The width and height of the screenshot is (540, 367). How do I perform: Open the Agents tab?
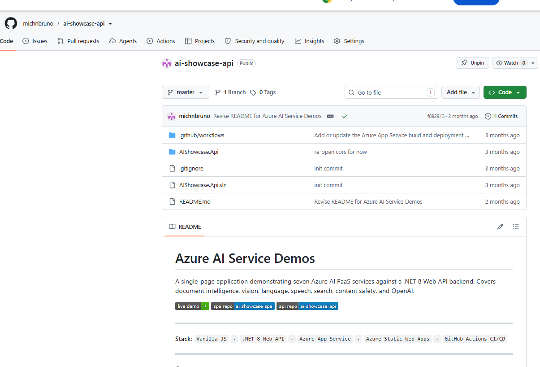(123, 41)
